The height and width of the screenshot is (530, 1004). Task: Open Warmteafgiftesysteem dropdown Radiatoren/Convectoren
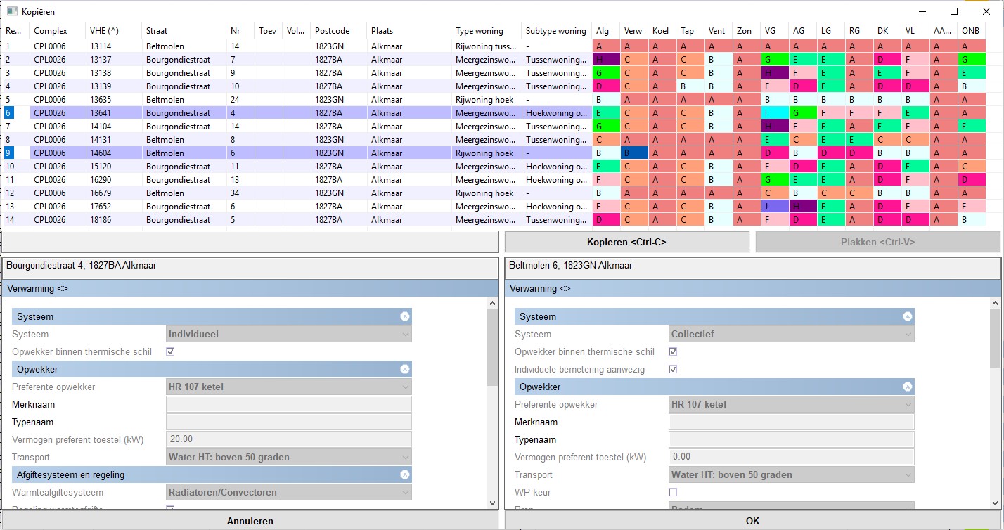pyautogui.click(x=289, y=492)
